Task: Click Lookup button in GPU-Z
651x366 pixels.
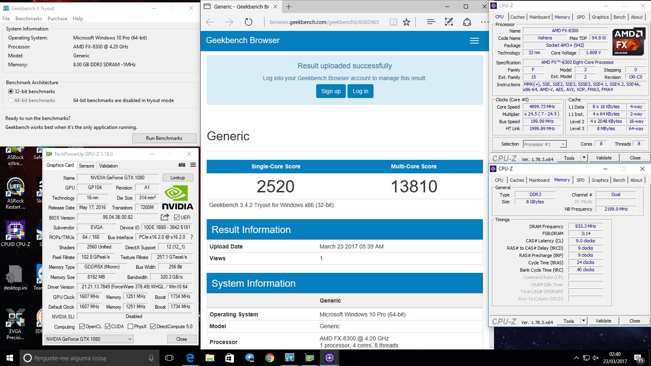Action: pos(177,178)
